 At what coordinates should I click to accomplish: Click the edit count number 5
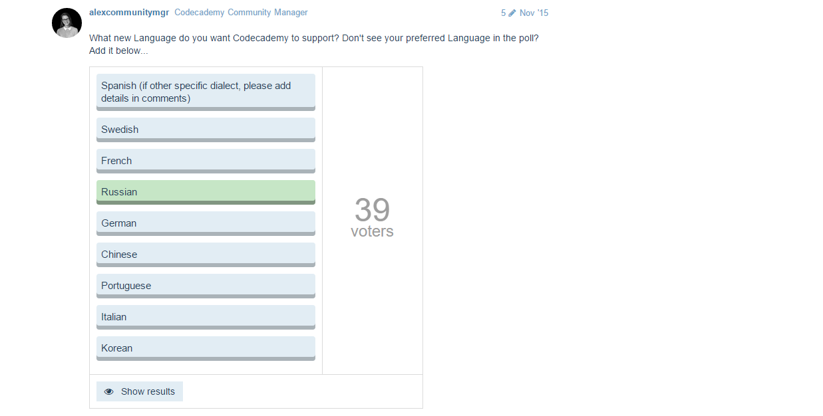(504, 13)
